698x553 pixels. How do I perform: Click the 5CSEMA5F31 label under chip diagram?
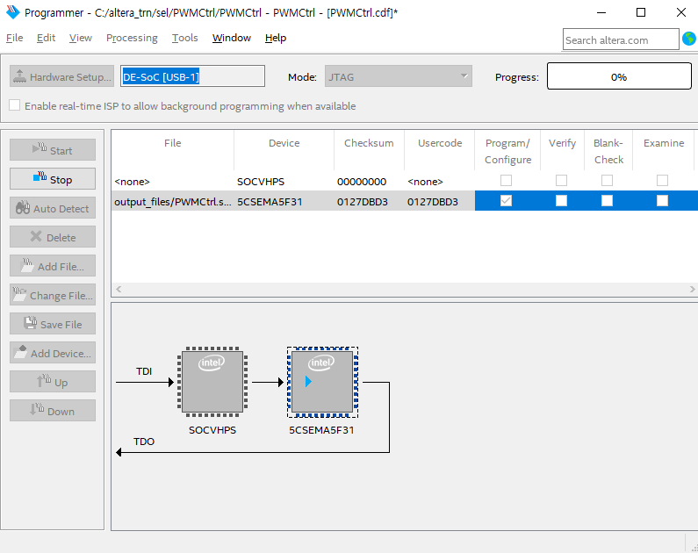coord(321,430)
